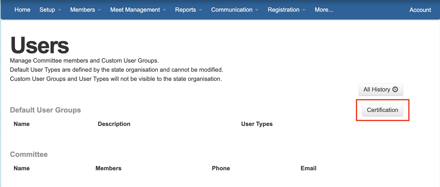The width and height of the screenshot is (440, 187).
Task: Open the Communication menu
Action: (235, 10)
